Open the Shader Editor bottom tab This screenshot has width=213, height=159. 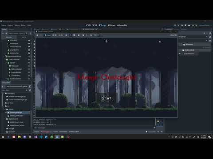pyautogui.click(x=74, y=132)
